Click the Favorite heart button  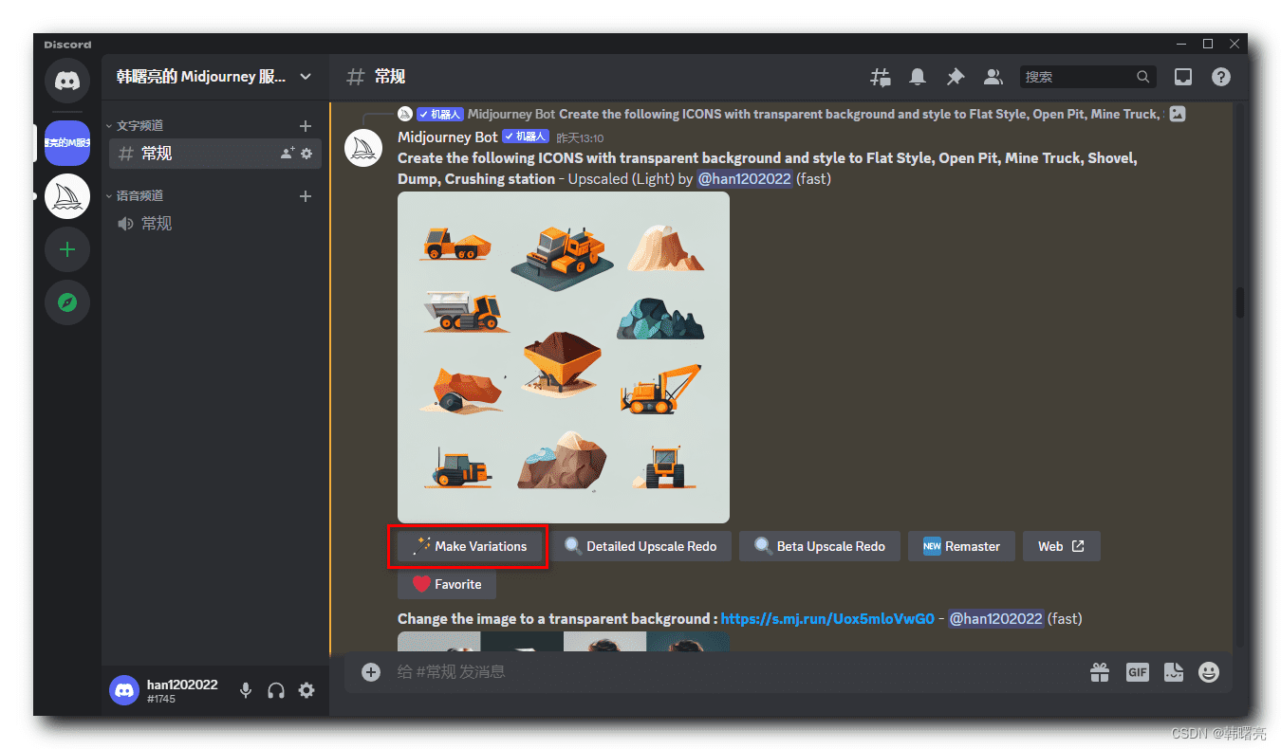447,584
